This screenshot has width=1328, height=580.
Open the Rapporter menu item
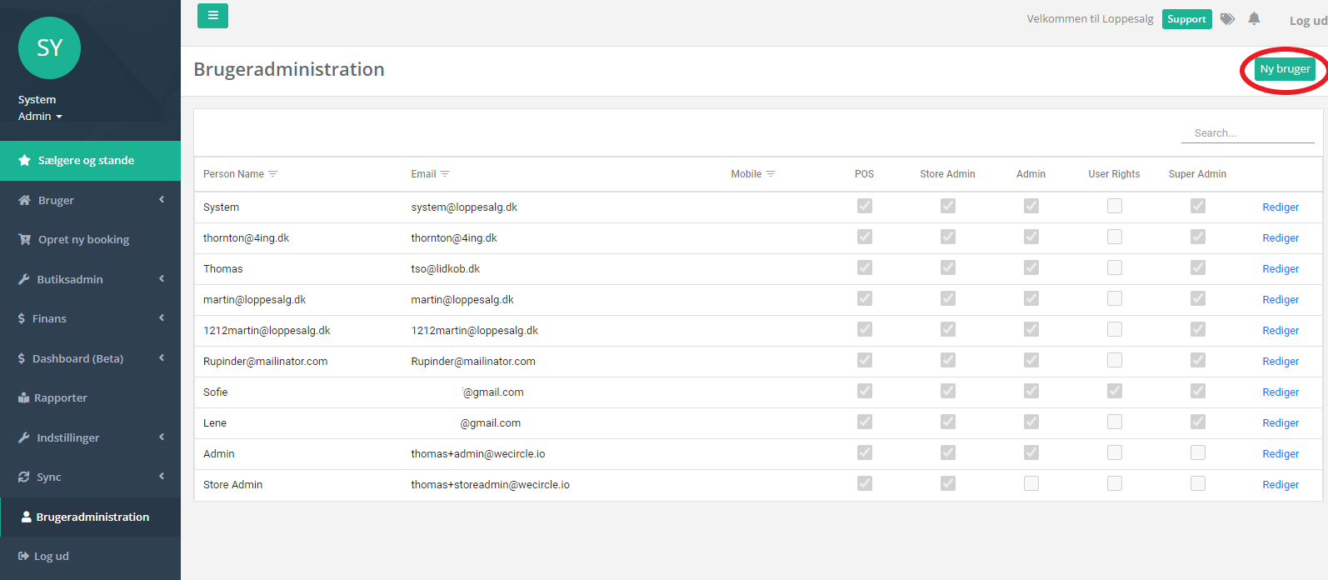pos(60,397)
